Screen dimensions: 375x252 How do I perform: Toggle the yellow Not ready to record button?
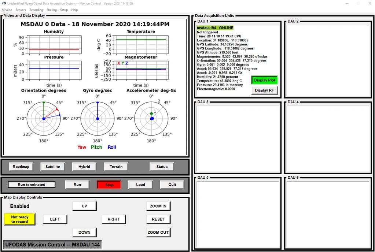tap(19, 219)
